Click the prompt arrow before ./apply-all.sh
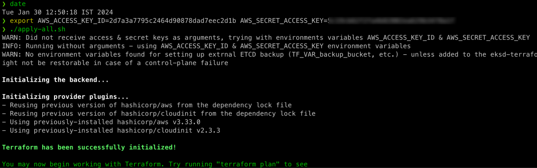This screenshot has width=537, height=168. [x=4, y=29]
